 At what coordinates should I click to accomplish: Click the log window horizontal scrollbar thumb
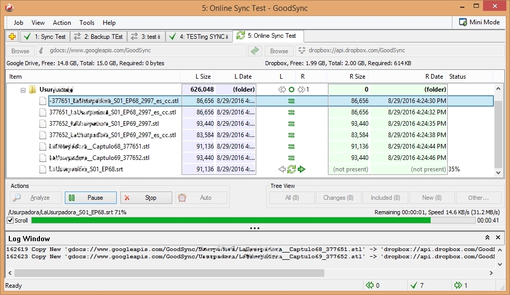point(169,273)
